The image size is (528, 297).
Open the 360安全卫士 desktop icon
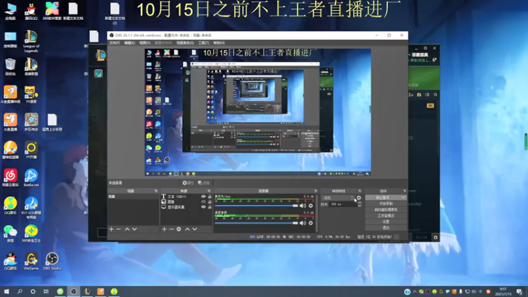(31, 234)
